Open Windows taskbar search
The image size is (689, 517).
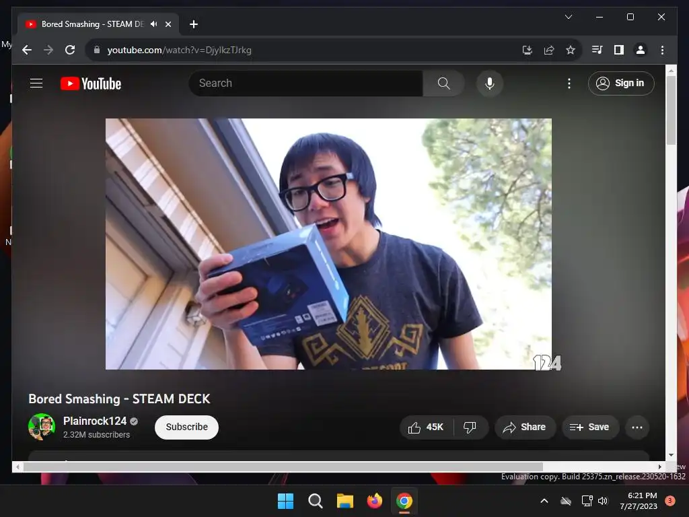pyautogui.click(x=315, y=501)
